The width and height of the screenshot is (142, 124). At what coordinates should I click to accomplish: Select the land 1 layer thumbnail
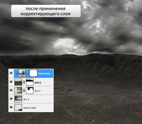pyautogui.click(x=18, y=82)
